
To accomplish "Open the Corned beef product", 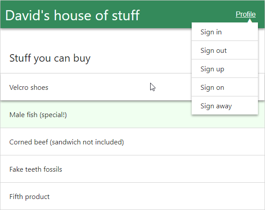I will coord(66,142).
